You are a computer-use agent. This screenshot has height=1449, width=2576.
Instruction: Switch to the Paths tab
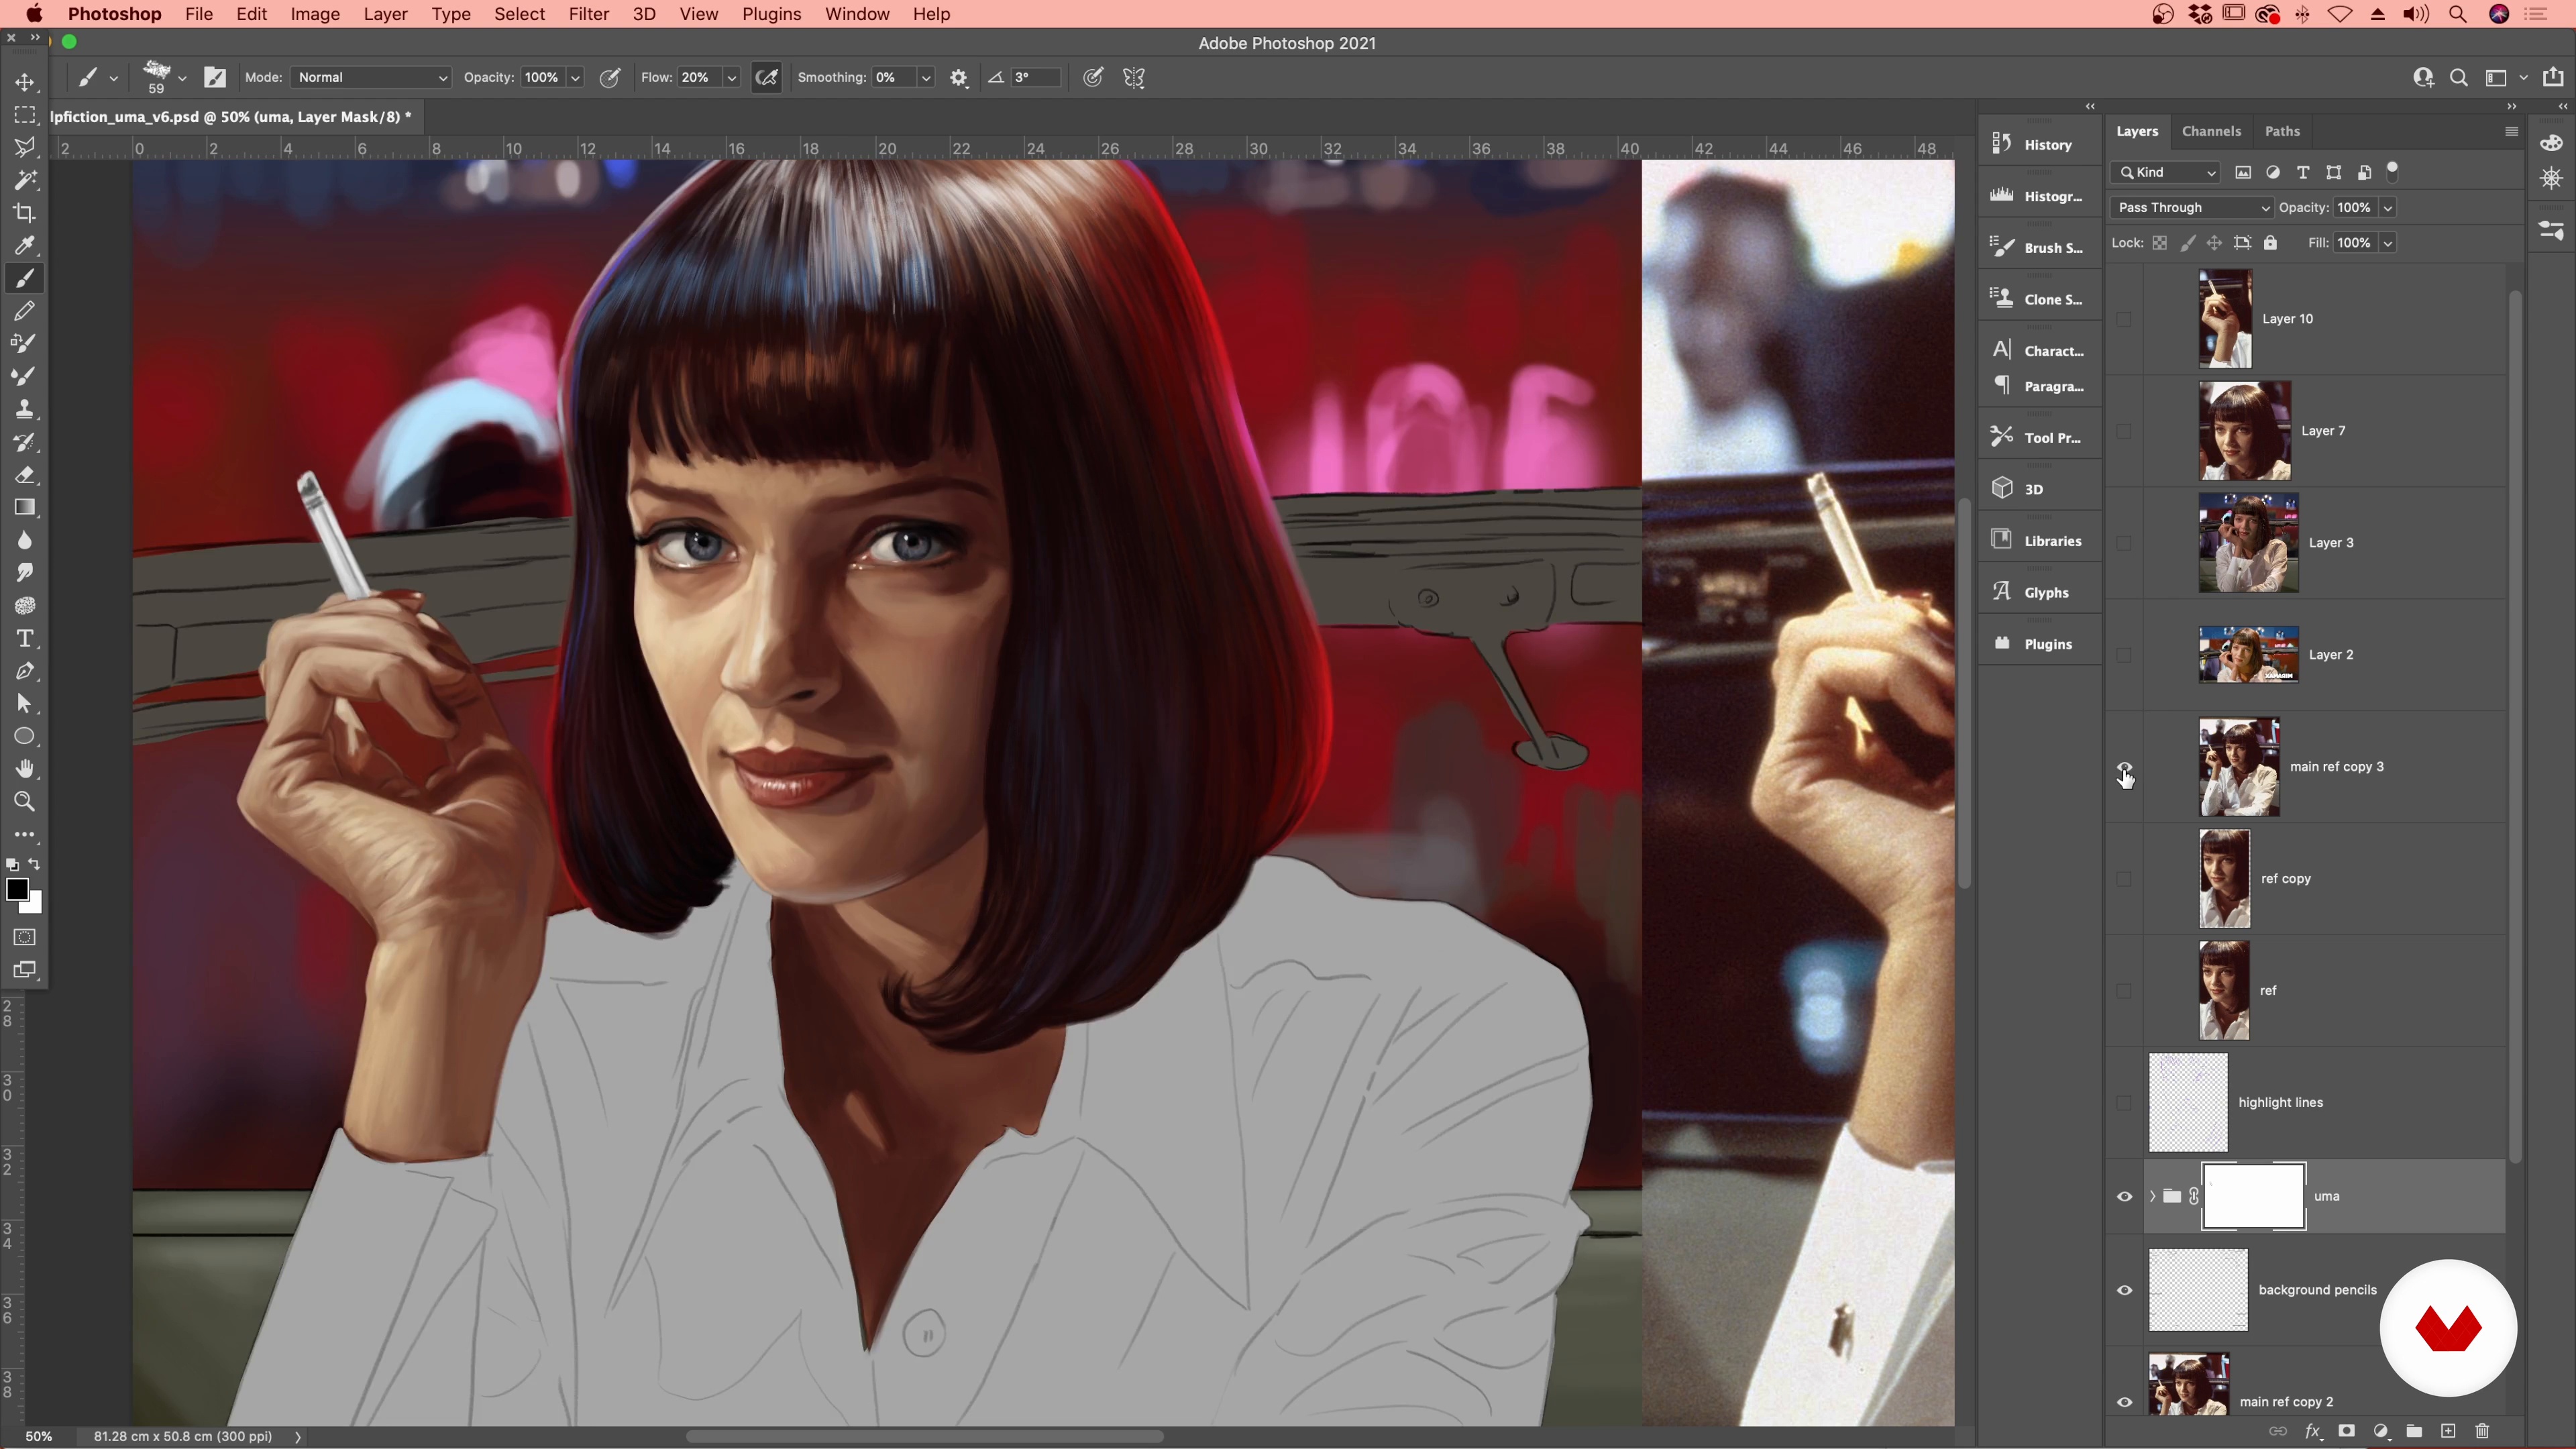[x=2282, y=131]
